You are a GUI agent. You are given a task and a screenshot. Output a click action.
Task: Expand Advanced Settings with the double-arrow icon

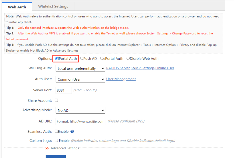pyautogui.click(x=47, y=148)
